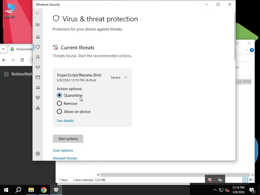Open This PC desktop icon
The image size is (260, 195).
(x=10, y=10)
